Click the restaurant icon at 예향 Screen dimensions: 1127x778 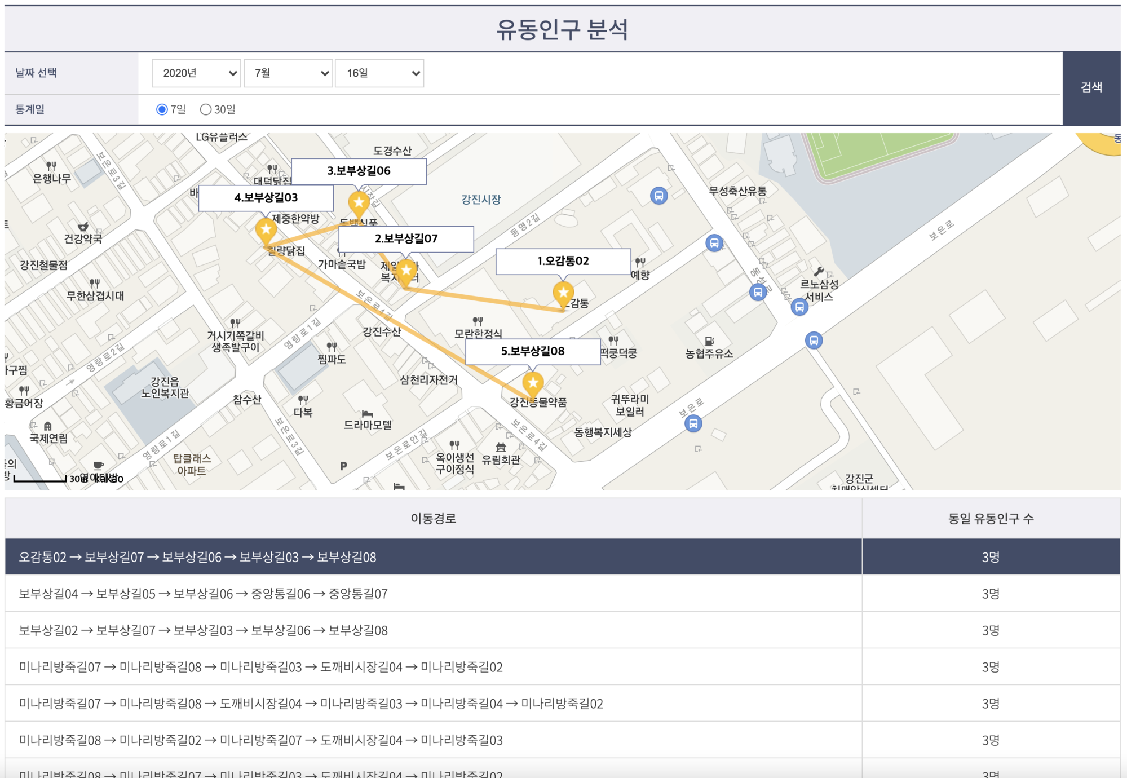(x=640, y=262)
